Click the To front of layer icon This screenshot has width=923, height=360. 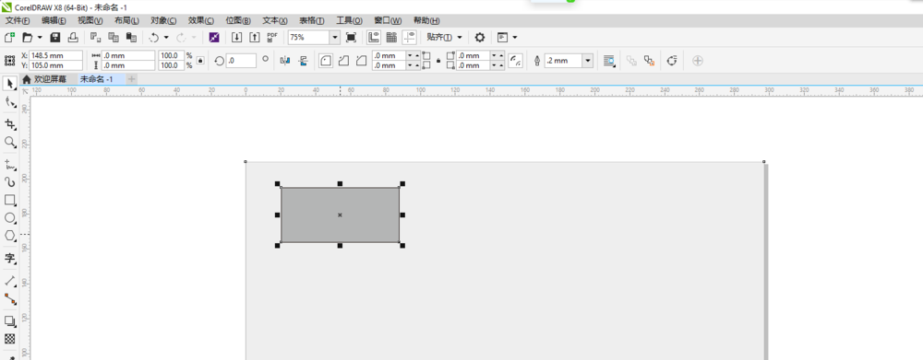click(631, 61)
